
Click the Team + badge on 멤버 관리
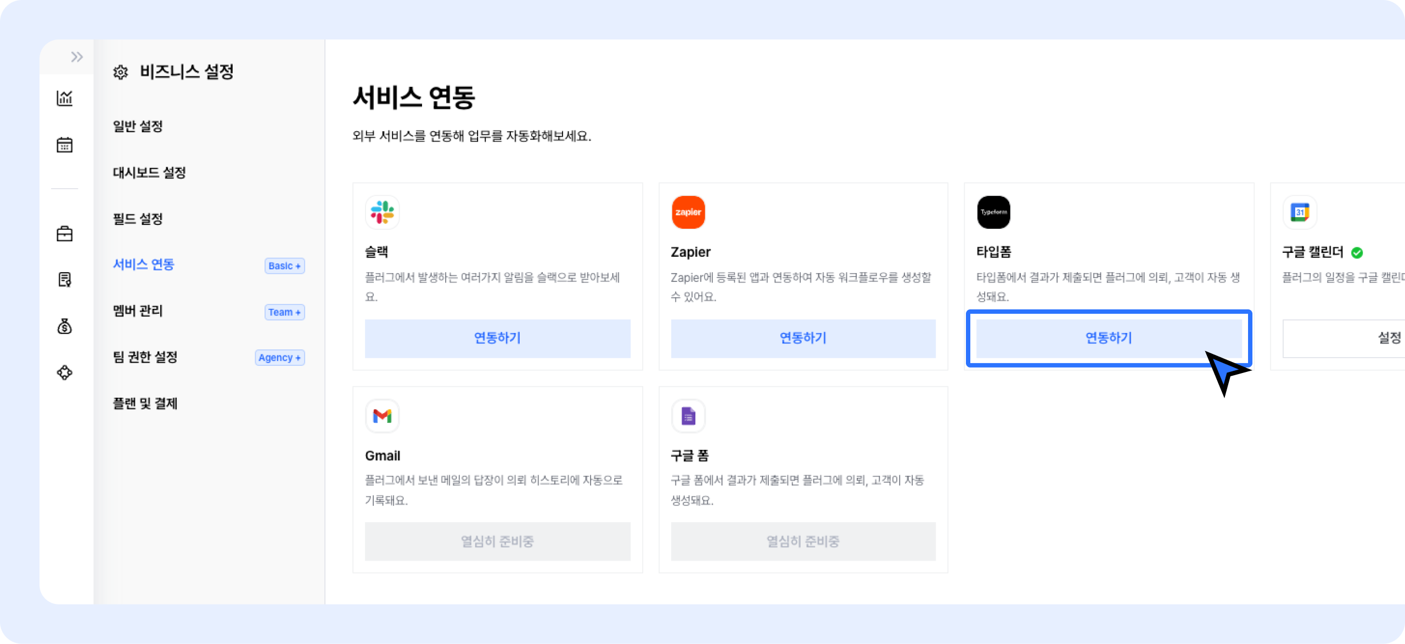284,312
